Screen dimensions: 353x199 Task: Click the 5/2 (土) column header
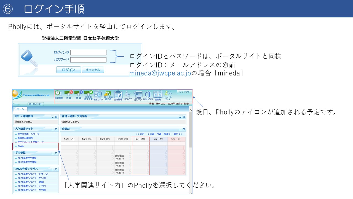tap(159, 139)
